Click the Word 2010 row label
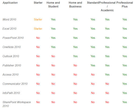This screenshot has height=108, width=134. [9, 19]
